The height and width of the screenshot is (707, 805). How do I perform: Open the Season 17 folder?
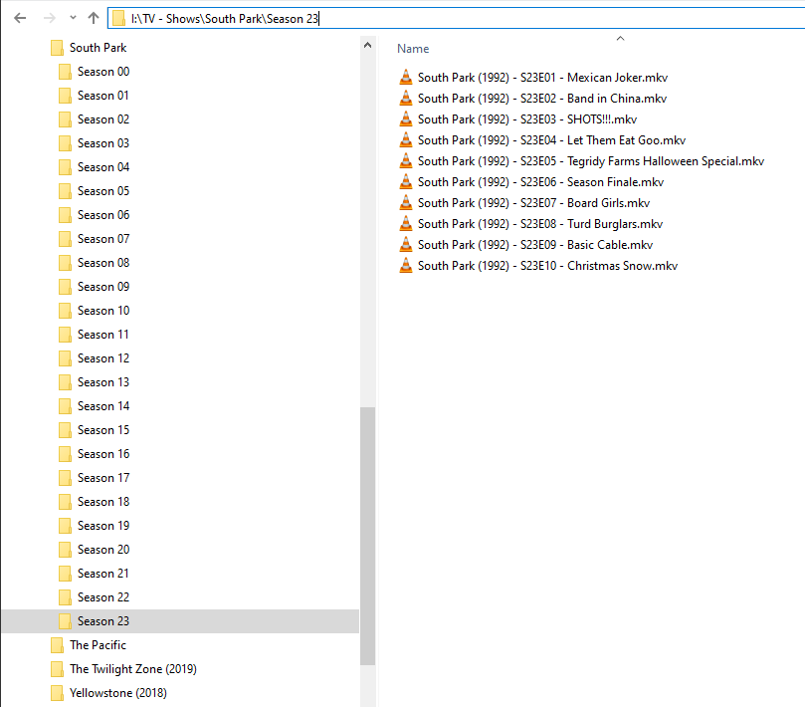tap(103, 478)
